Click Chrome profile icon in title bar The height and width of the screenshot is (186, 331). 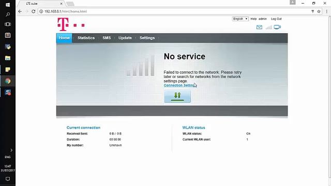[x=292, y=2]
